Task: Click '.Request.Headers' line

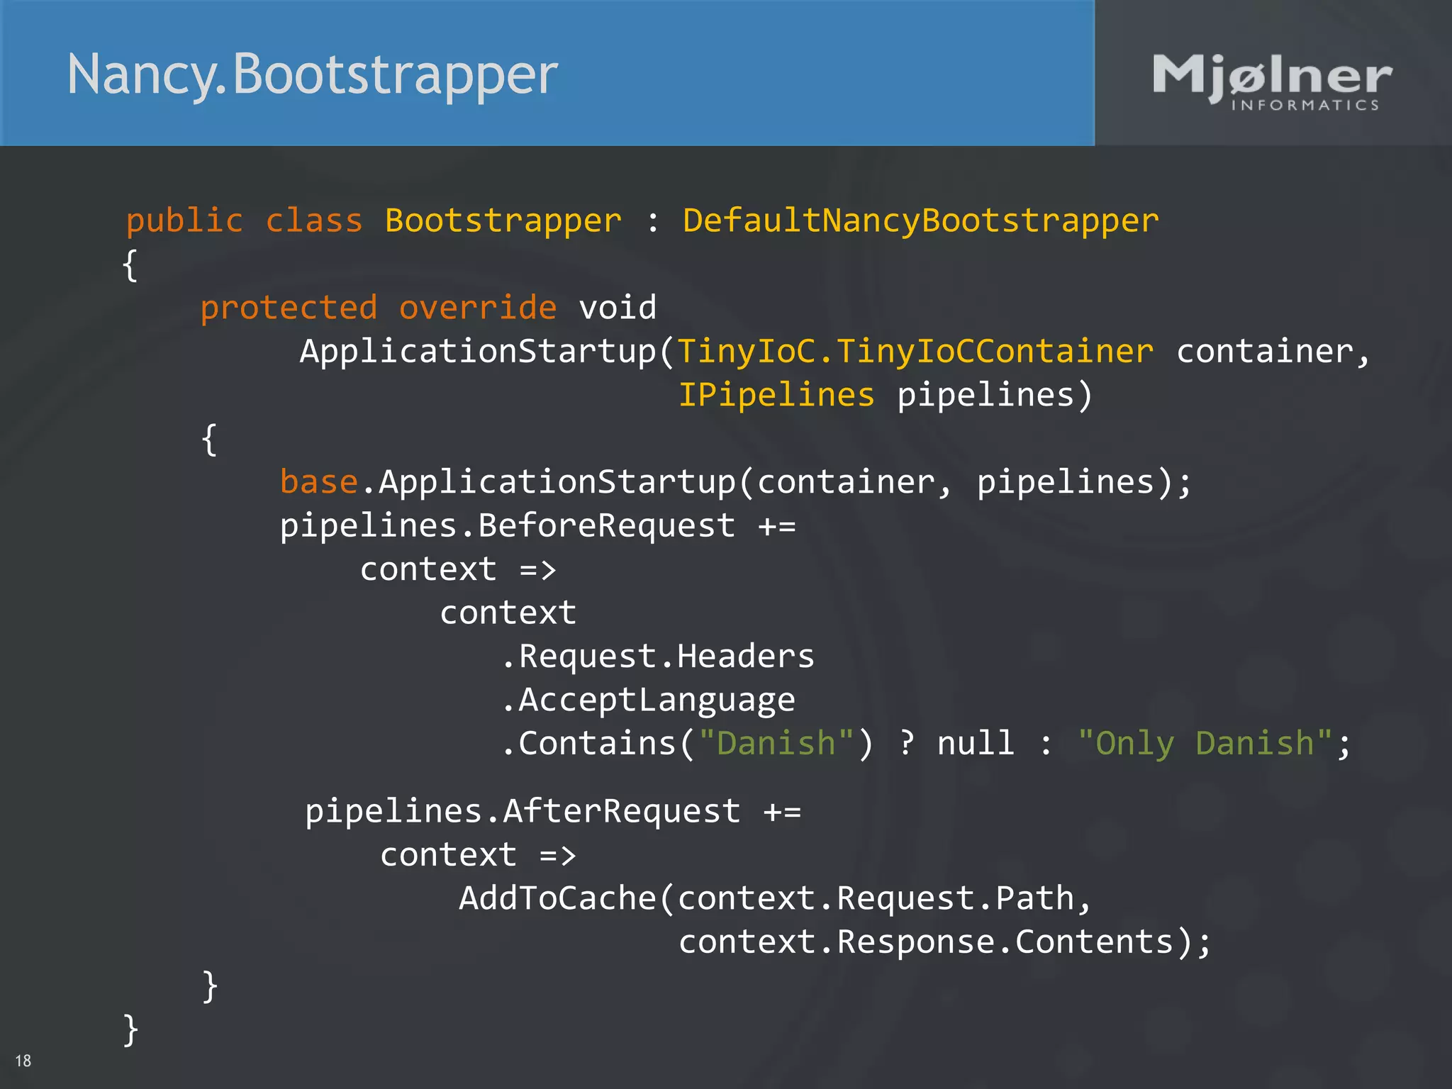Action: click(659, 657)
